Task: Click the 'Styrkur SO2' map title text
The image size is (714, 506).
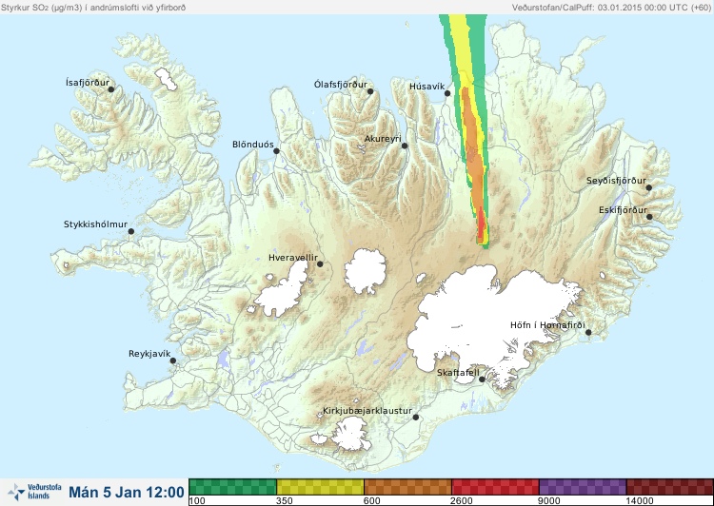Action: [93, 8]
